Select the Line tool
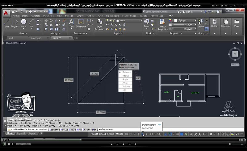The height and width of the screenshot is (151, 247). pos(7,23)
